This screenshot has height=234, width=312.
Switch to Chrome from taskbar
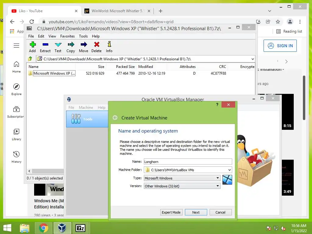(43, 228)
